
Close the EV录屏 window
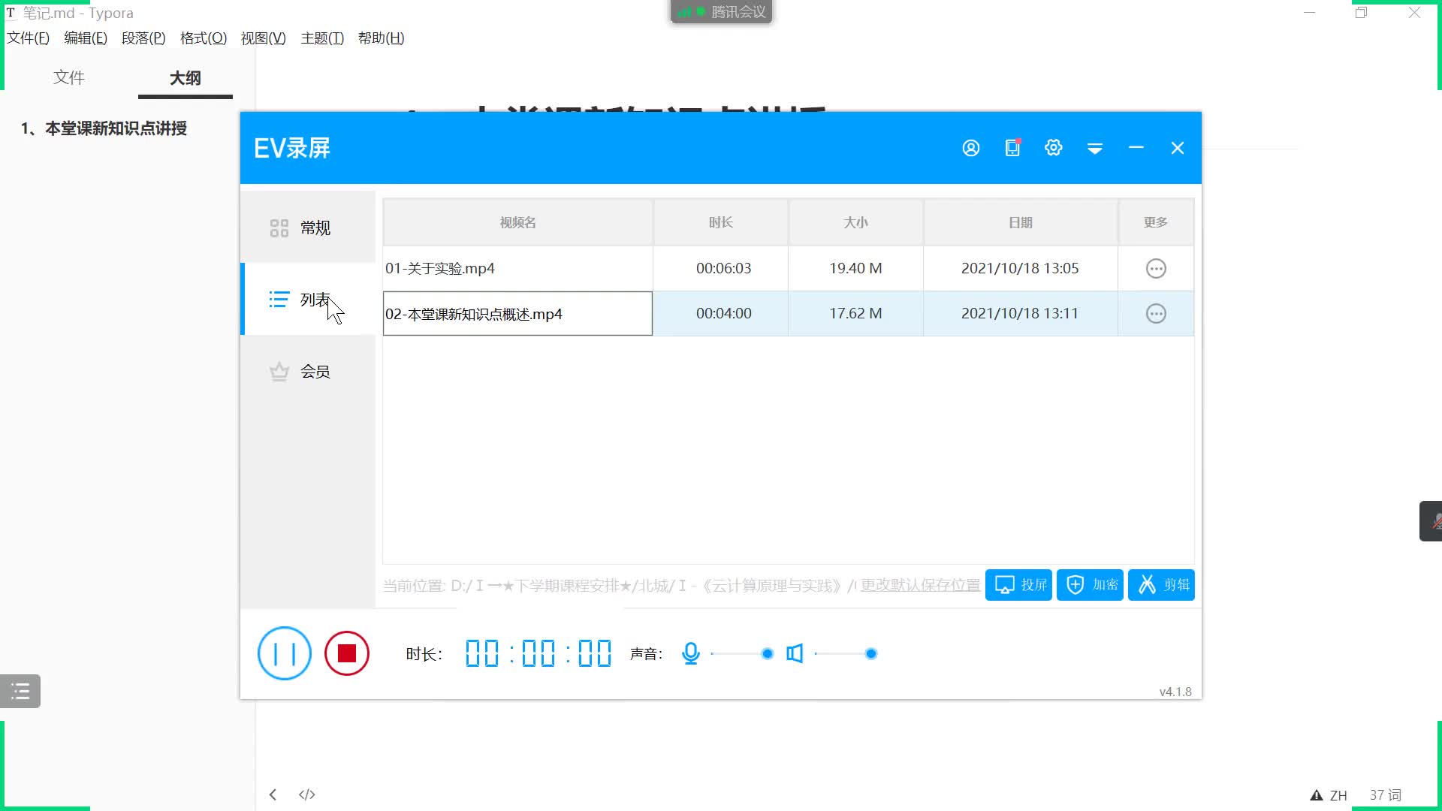point(1178,148)
